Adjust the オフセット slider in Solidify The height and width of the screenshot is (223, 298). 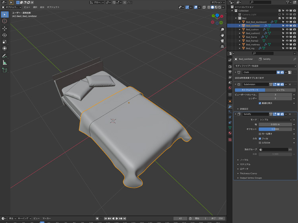[275, 129]
